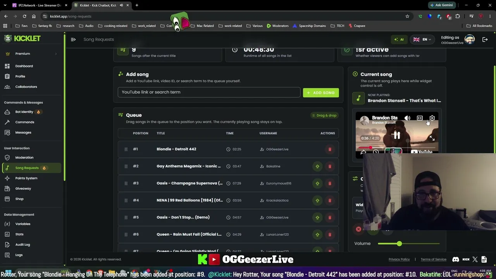Click the Logs magnifier icon
This screenshot has height=279, width=496.
pos(7,255)
